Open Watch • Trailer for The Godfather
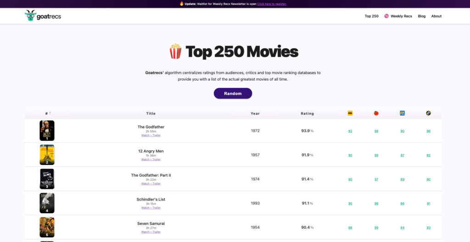 tap(151, 135)
